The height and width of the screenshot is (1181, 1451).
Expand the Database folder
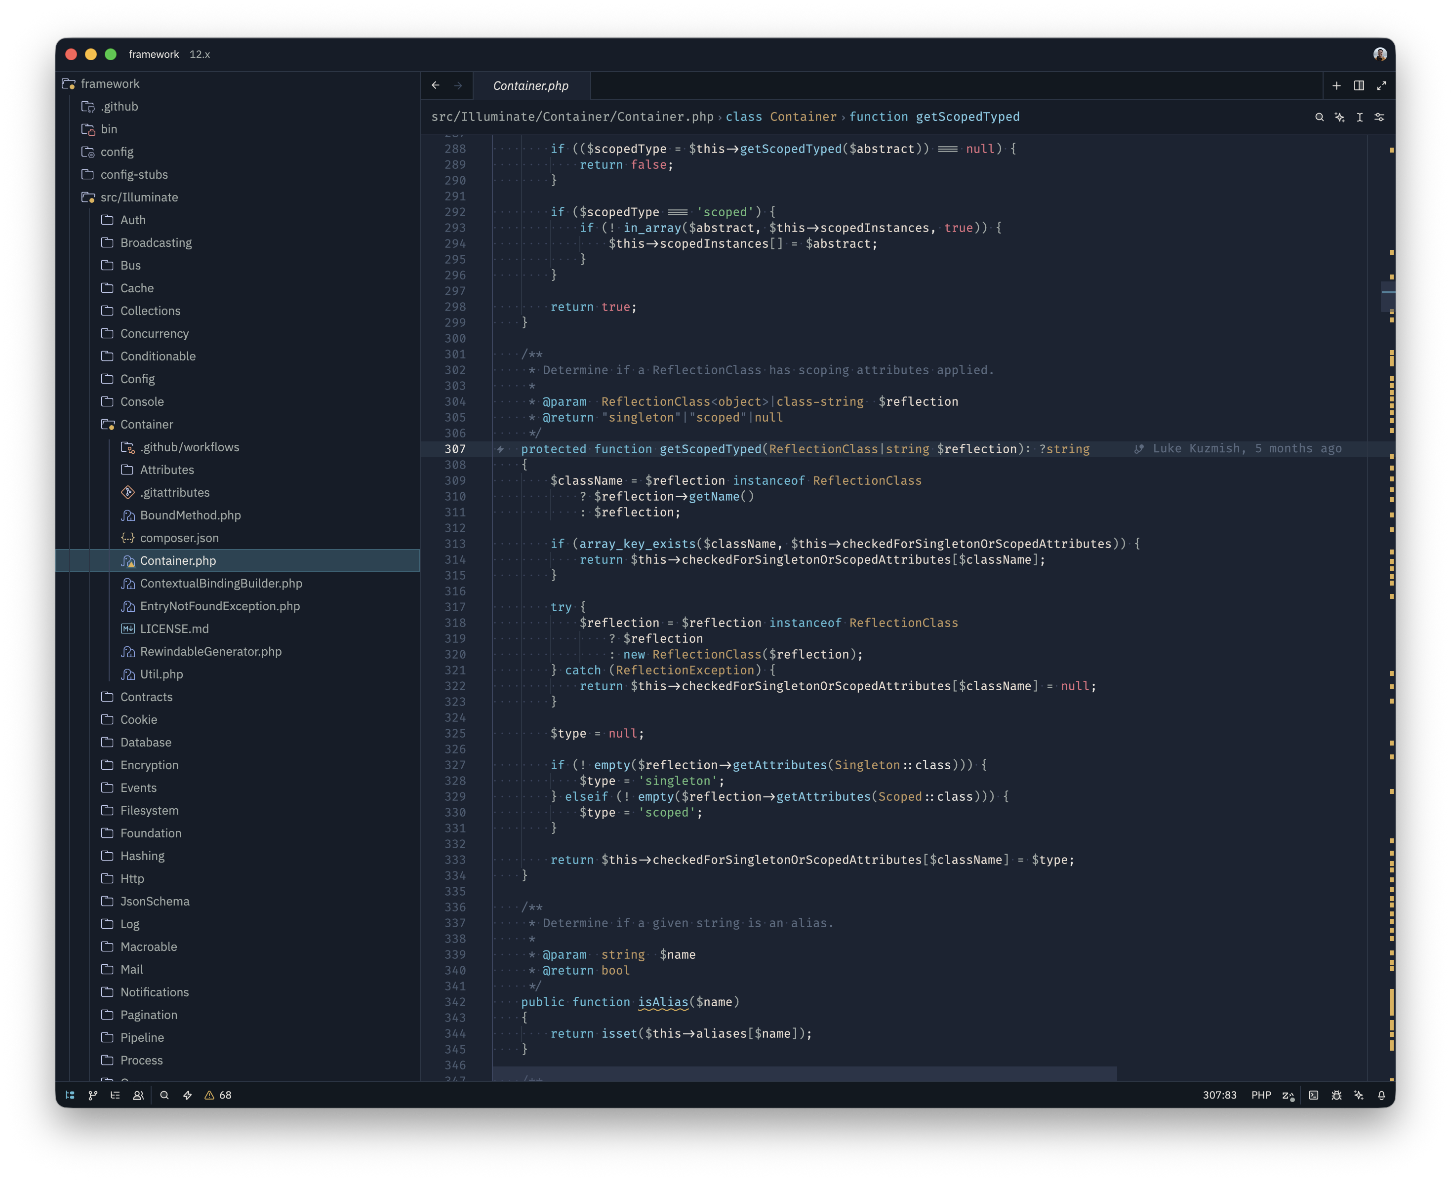[238, 742]
